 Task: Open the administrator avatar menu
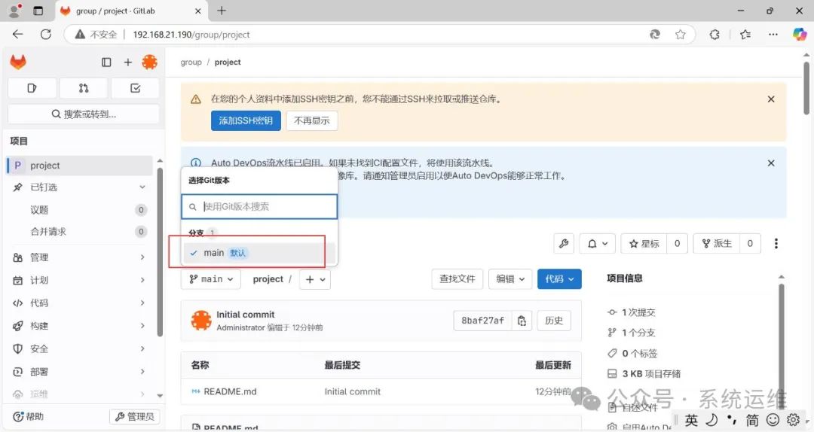pyautogui.click(x=149, y=62)
